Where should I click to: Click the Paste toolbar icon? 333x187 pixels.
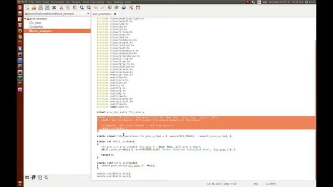pyautogui.click(x=75, y=8)
